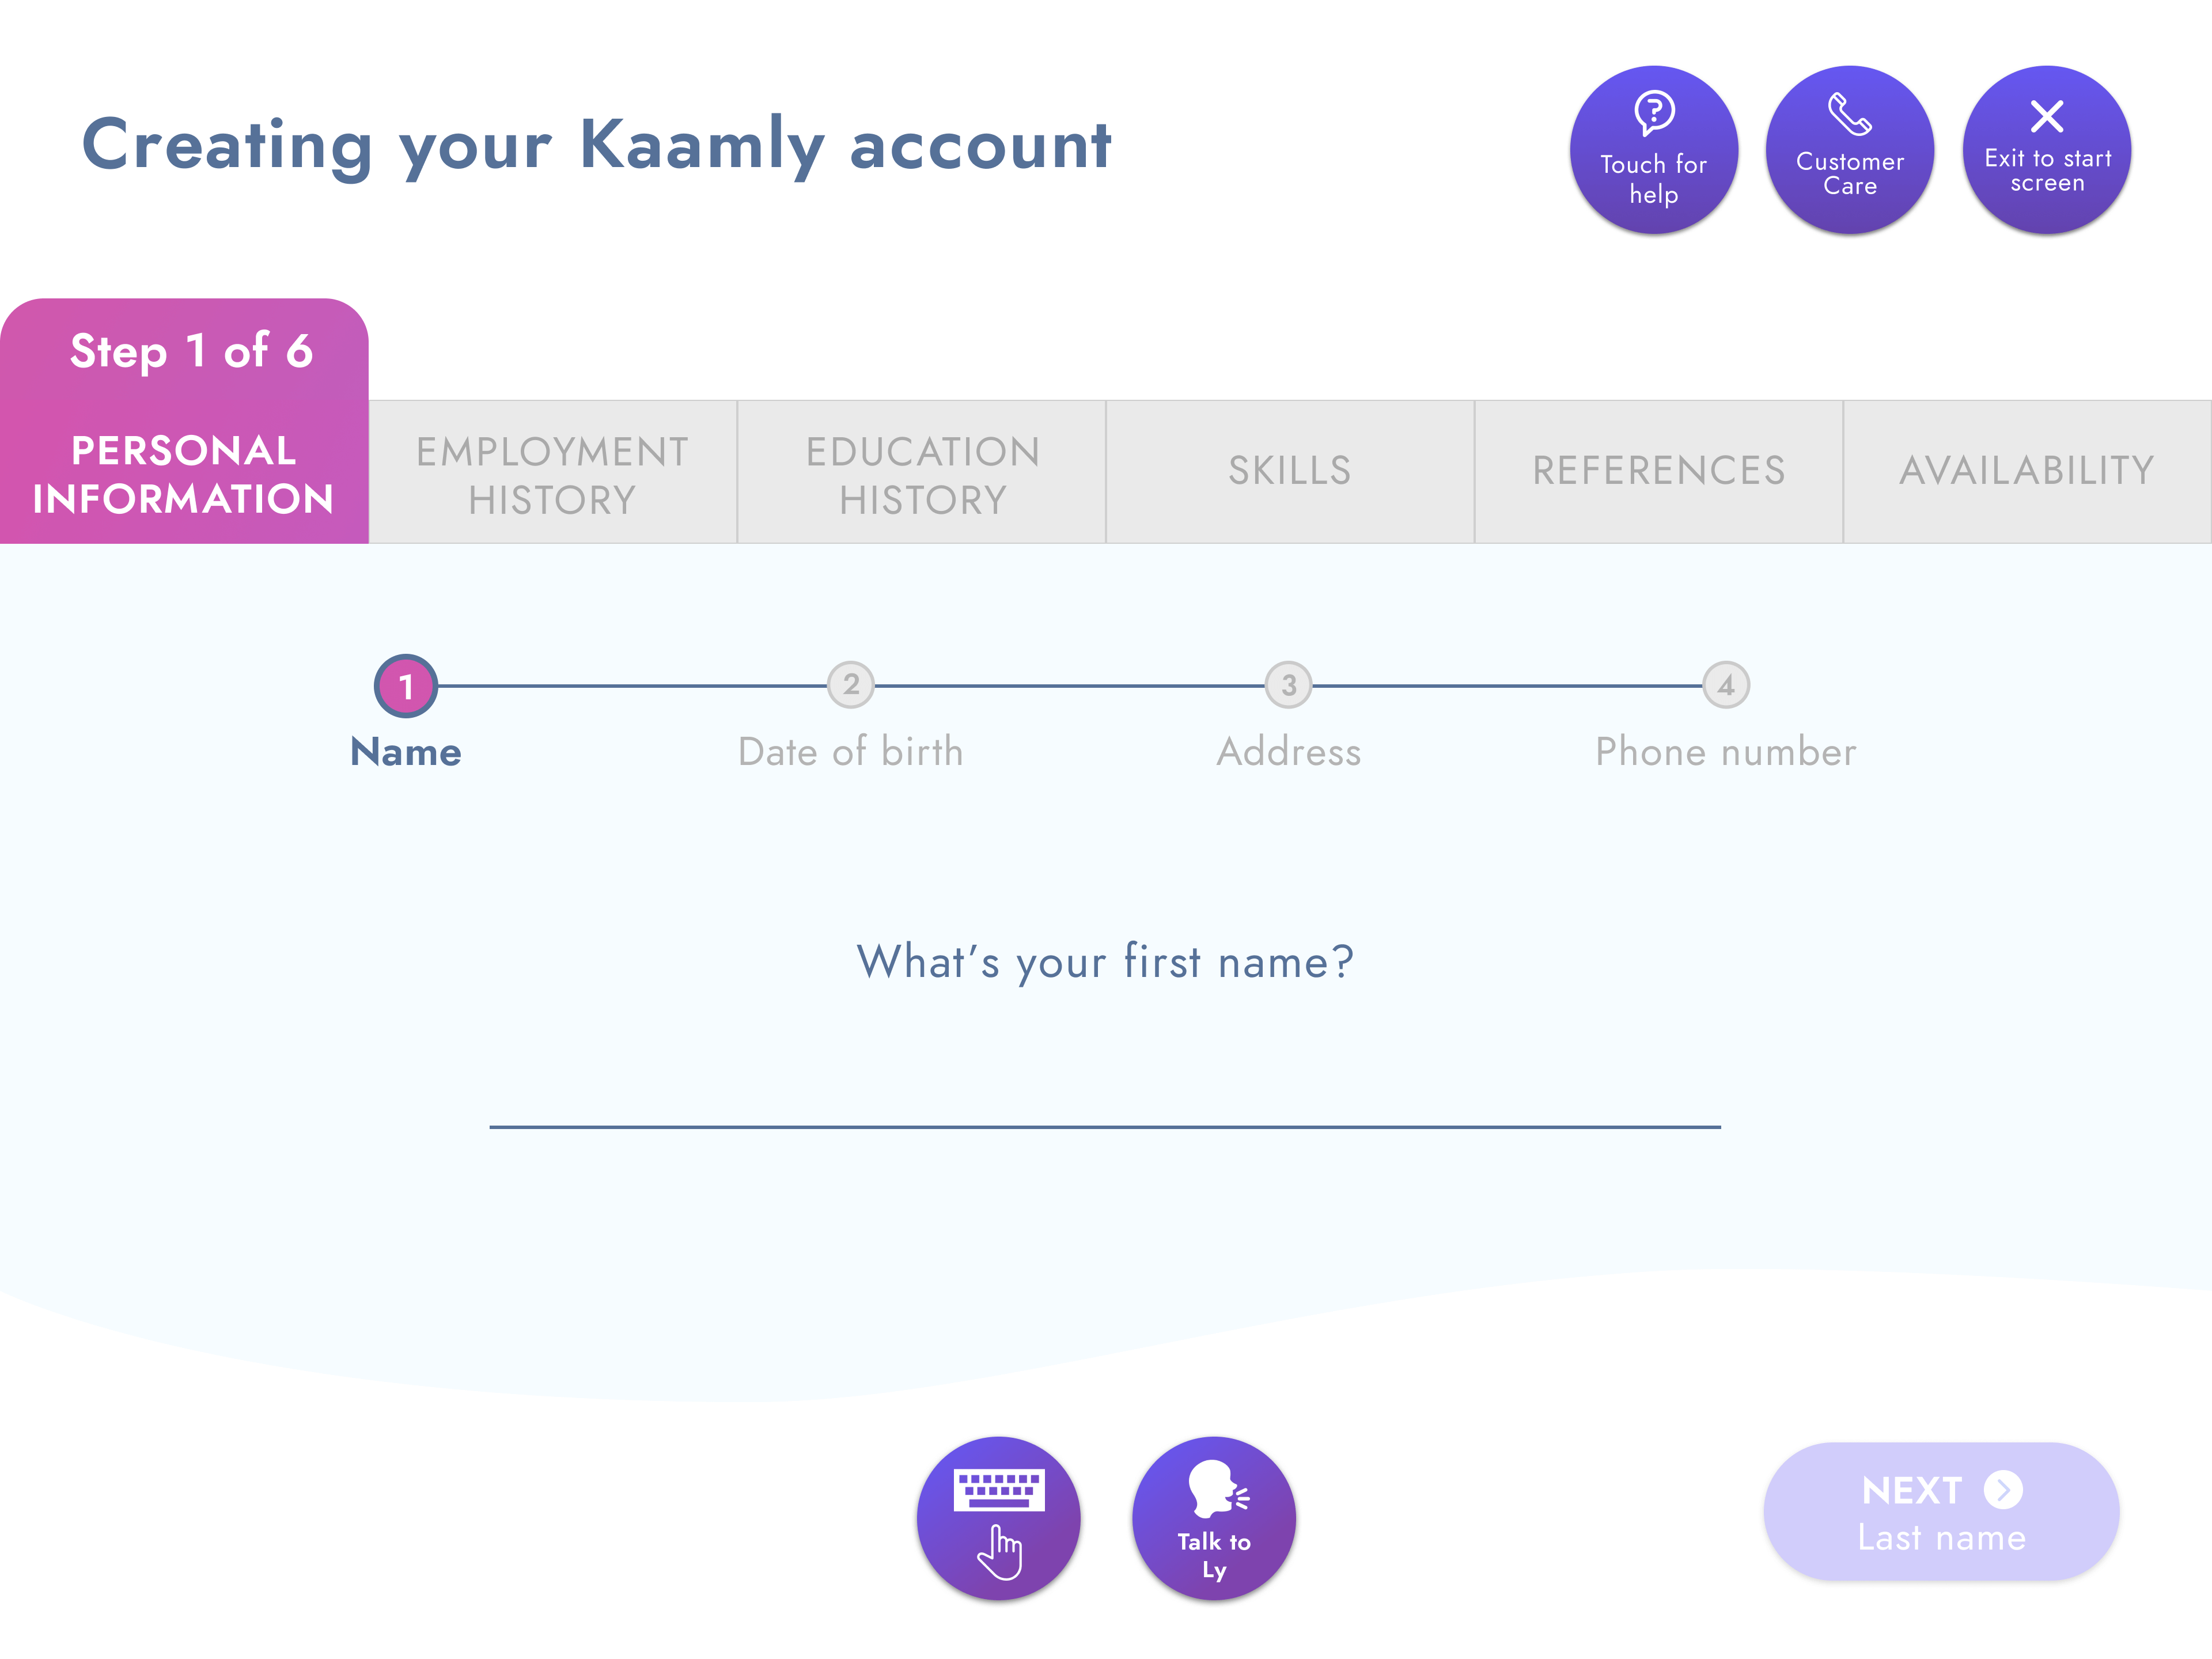Viewport: 2212px width, 1659px height.
Task: Open the on-screen keyboard button
Action: pos(998,1518)
